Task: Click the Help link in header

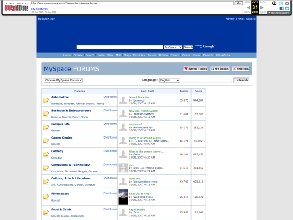Action: click(240, 18)
